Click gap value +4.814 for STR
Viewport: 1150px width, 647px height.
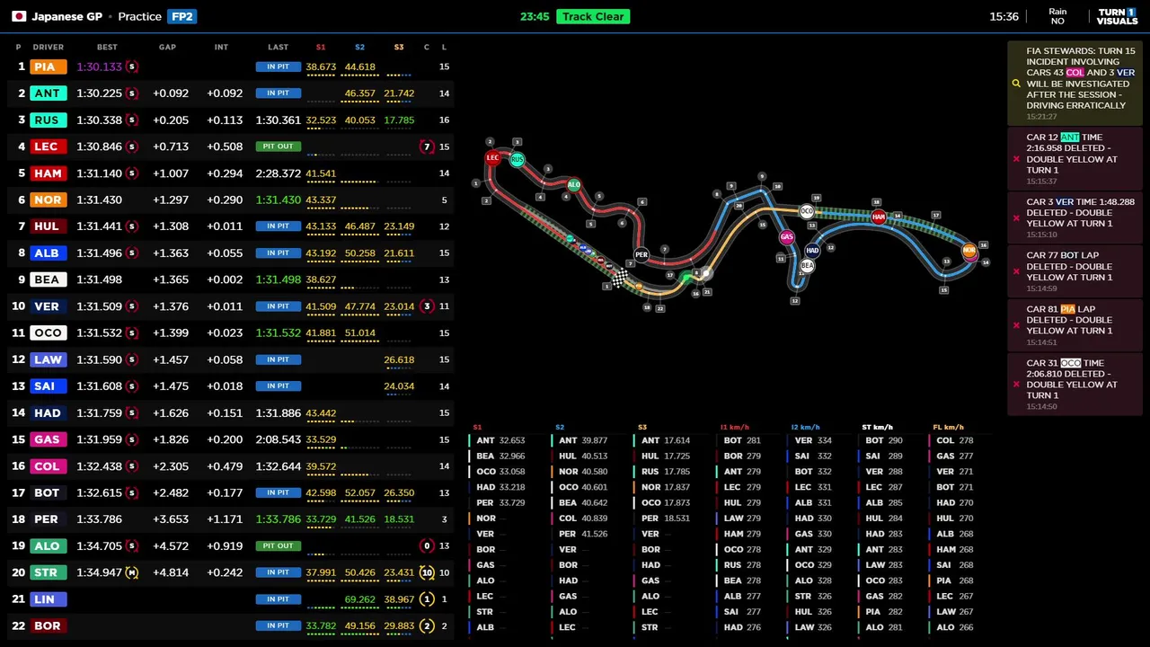171,572
